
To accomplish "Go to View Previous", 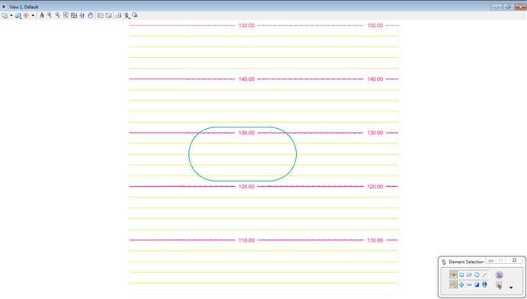I will click(x=100, y=15).
